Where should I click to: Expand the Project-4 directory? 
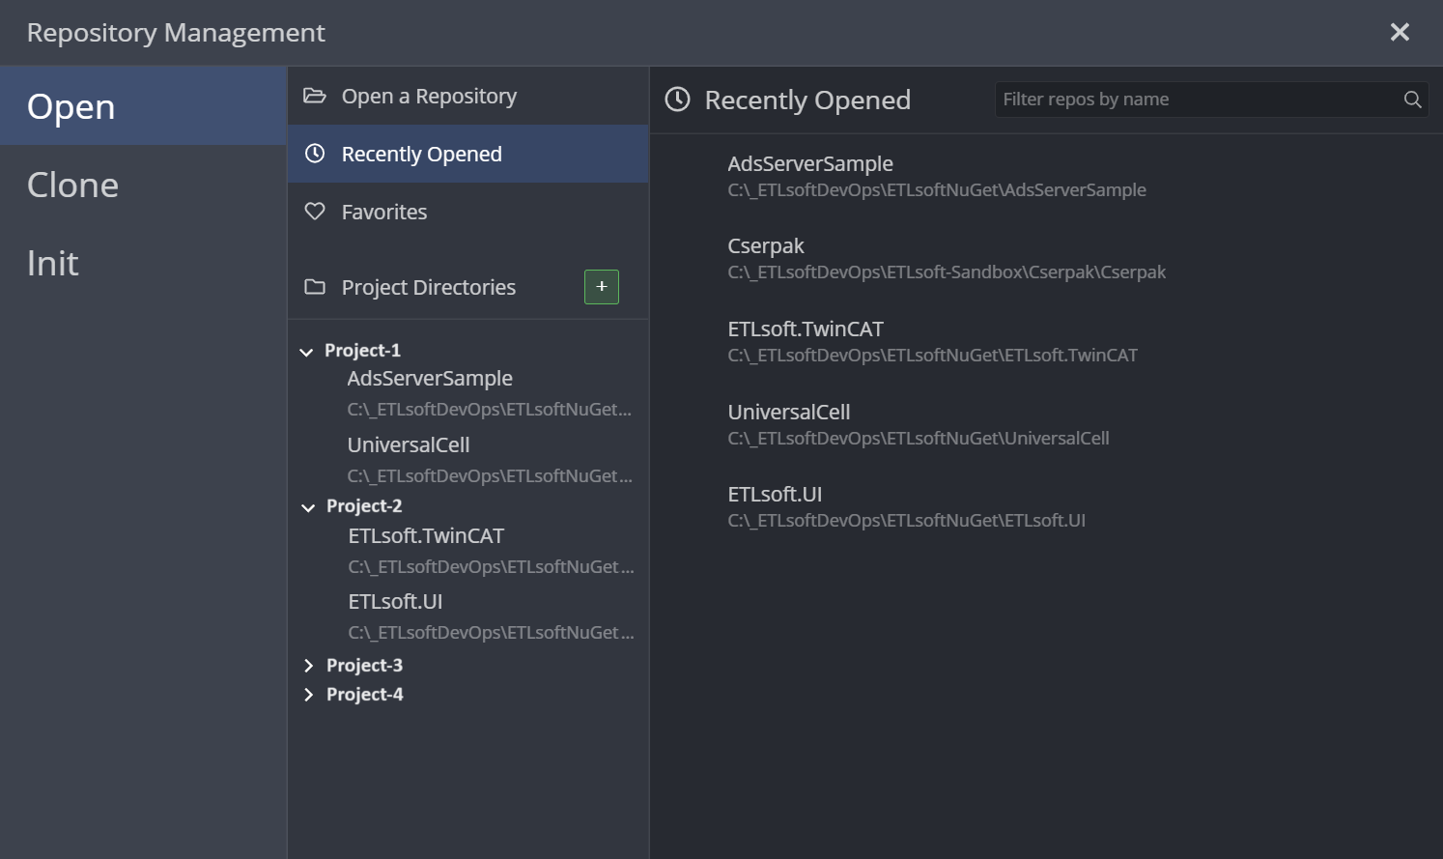(x=309, y=695)
